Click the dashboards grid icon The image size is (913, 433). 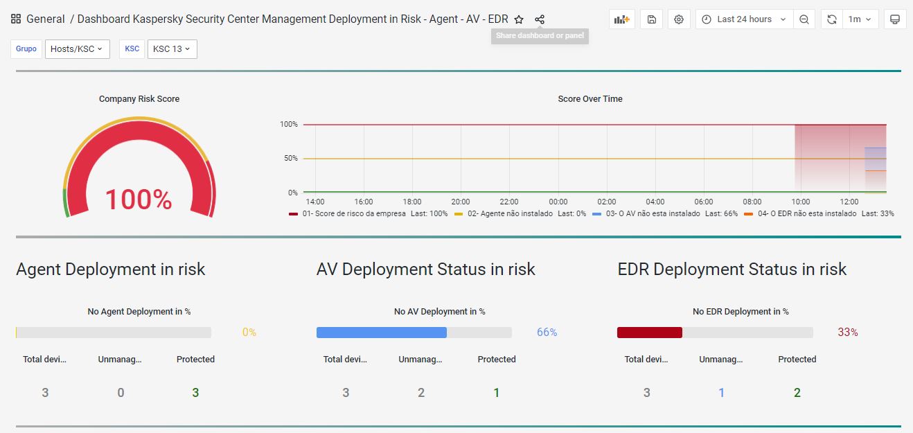click(x=16, y=19)
